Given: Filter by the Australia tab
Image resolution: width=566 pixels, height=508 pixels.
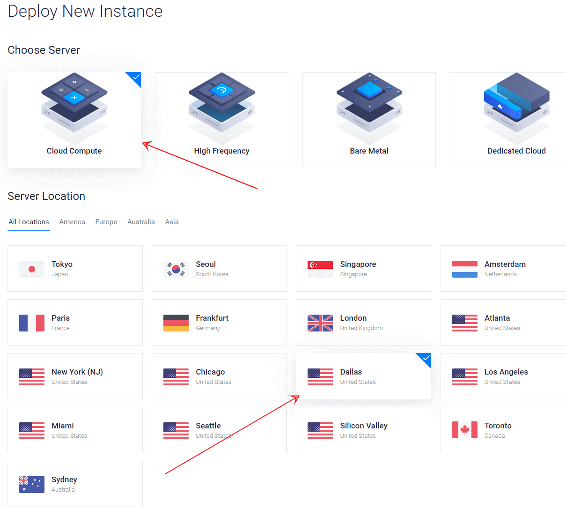Looking at the screenshot, I should [x=141, y=222].
